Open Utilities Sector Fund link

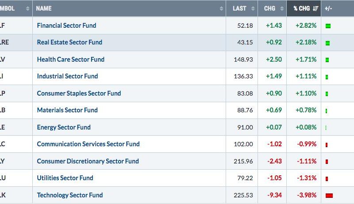point(65,178)
